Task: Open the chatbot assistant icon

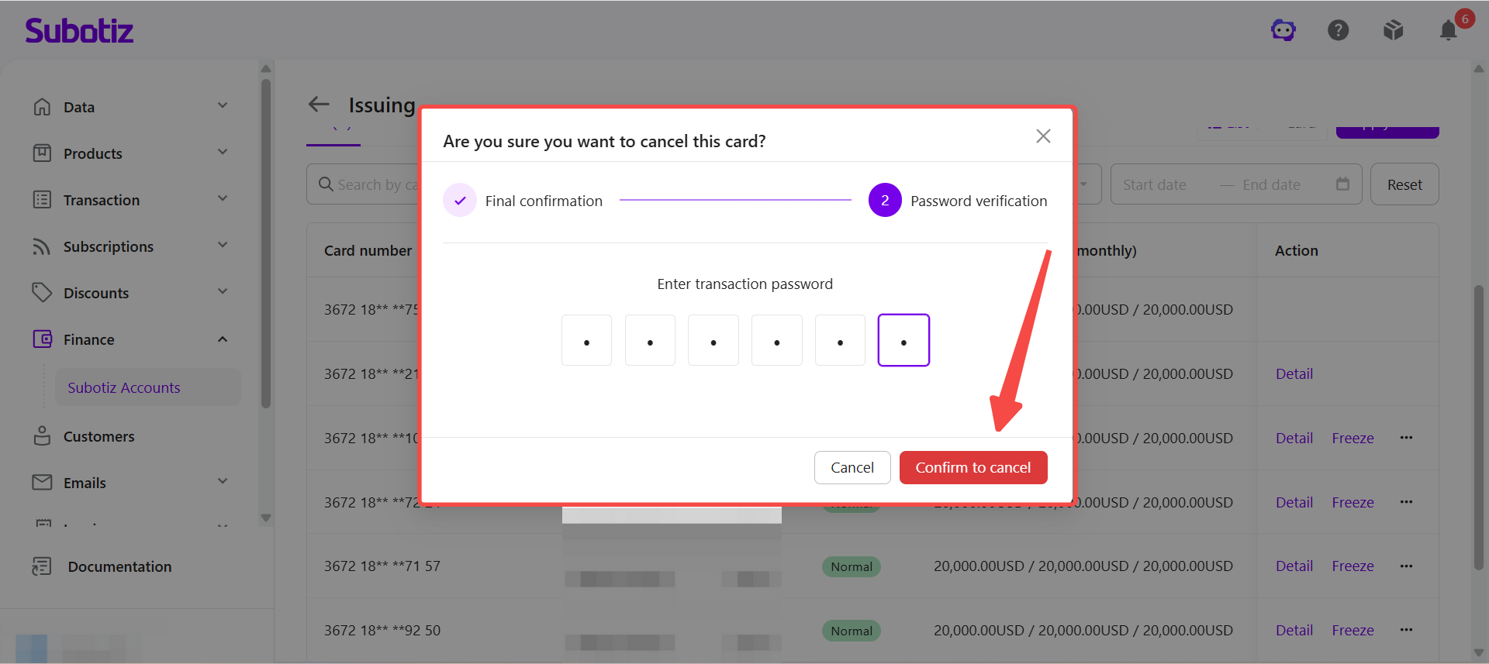Action: [1283, 30]
